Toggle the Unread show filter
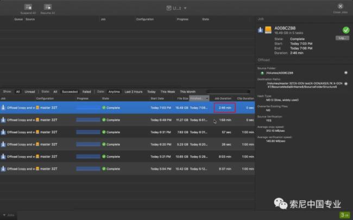353x220 pixels. [x=30, y=92]
